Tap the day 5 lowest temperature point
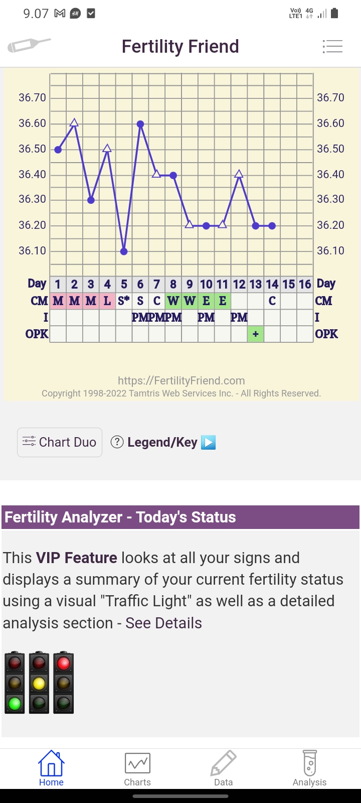This screenshot has width=361, height=803. (124, 251)
